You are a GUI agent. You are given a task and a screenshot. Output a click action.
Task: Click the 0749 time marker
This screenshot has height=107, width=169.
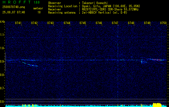click(x=147, y=23)
